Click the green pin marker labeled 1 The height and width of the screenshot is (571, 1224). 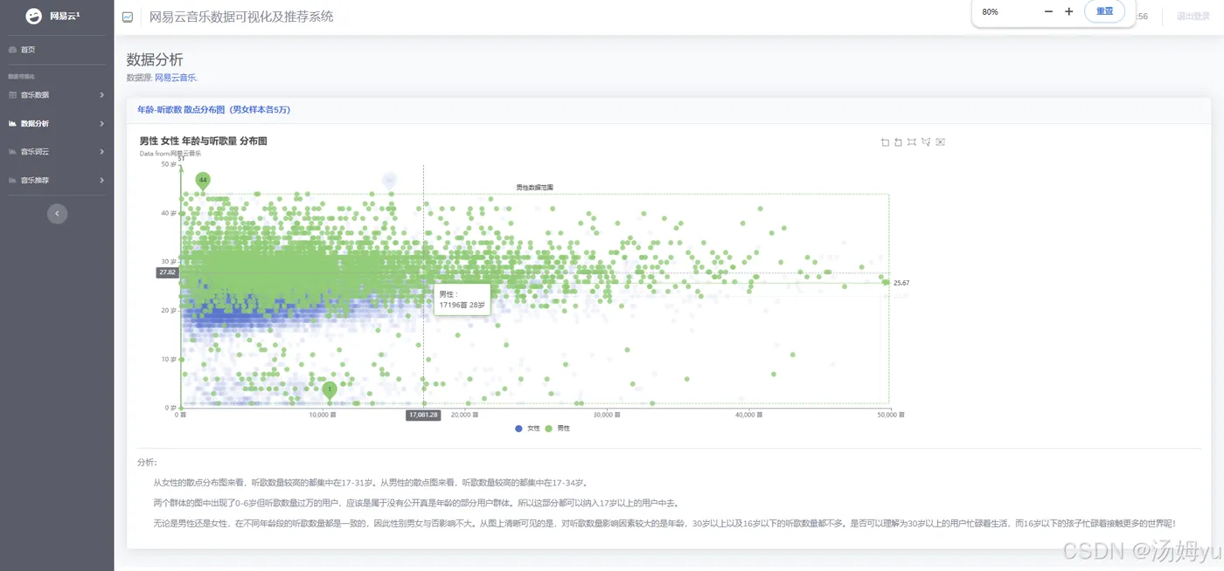[330, 390]
